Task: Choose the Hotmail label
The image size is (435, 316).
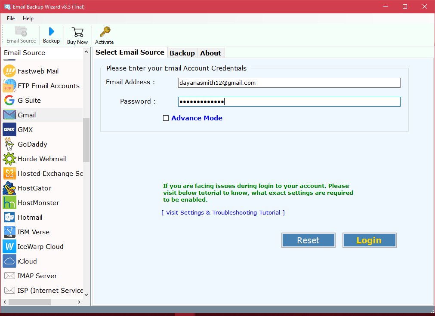Action: [30, 217]
